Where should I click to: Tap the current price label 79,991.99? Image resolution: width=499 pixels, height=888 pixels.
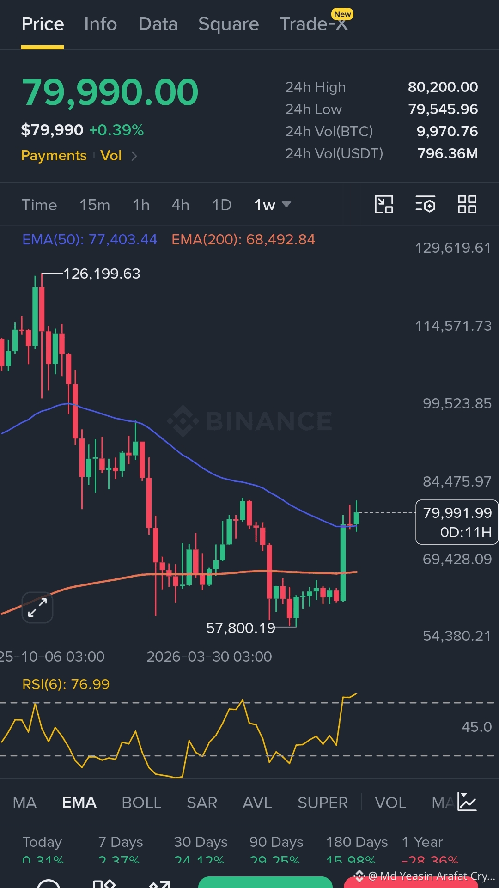(x=457, y=522)
